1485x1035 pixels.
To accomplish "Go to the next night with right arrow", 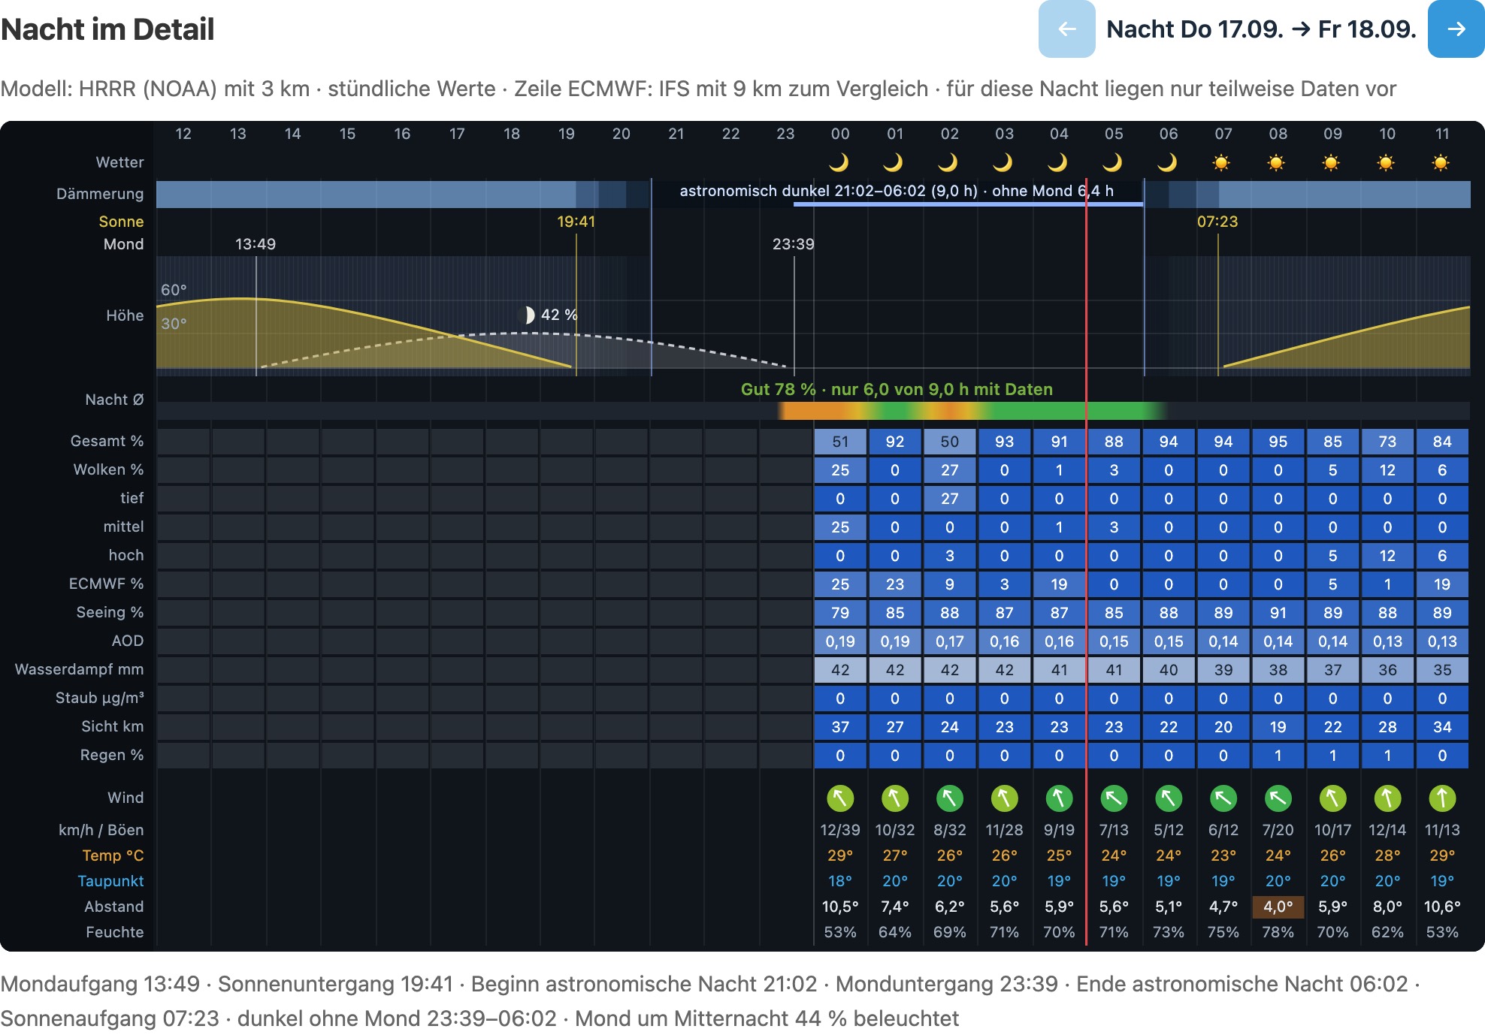I will pyautogui.click(x=1456, y=29).
